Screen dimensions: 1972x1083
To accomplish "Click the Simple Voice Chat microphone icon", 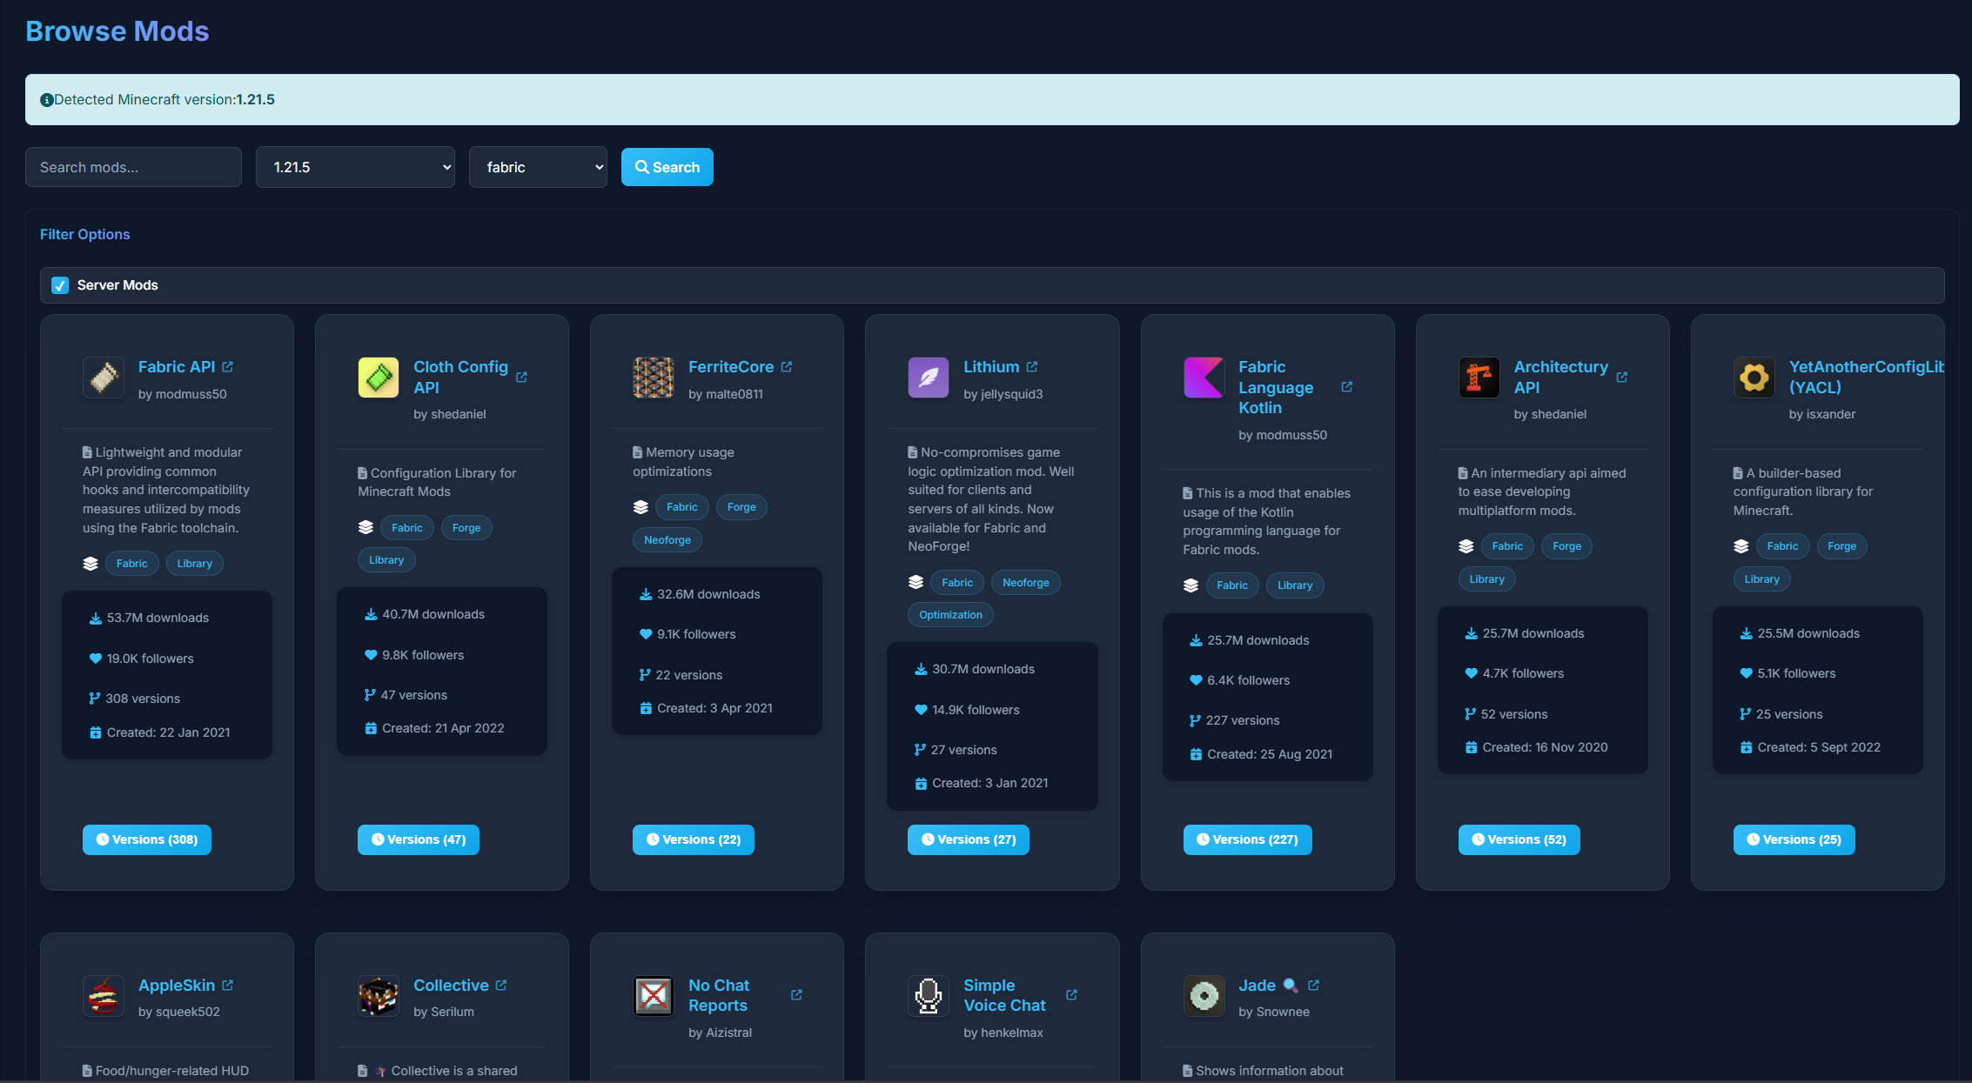I will 928,996.
